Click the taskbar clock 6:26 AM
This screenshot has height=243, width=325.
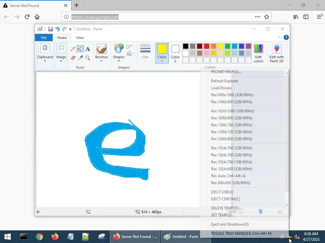pos(311,234)
